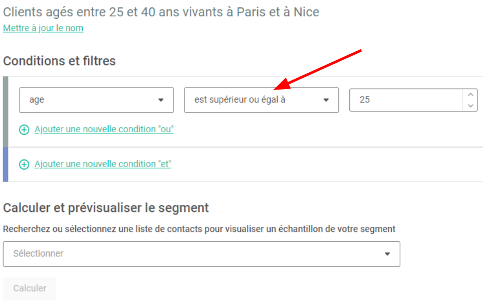Open the Sélectionner contact list dropdown
The width and height of the screenshot is (483, 304).
click(x=201, y=254)
